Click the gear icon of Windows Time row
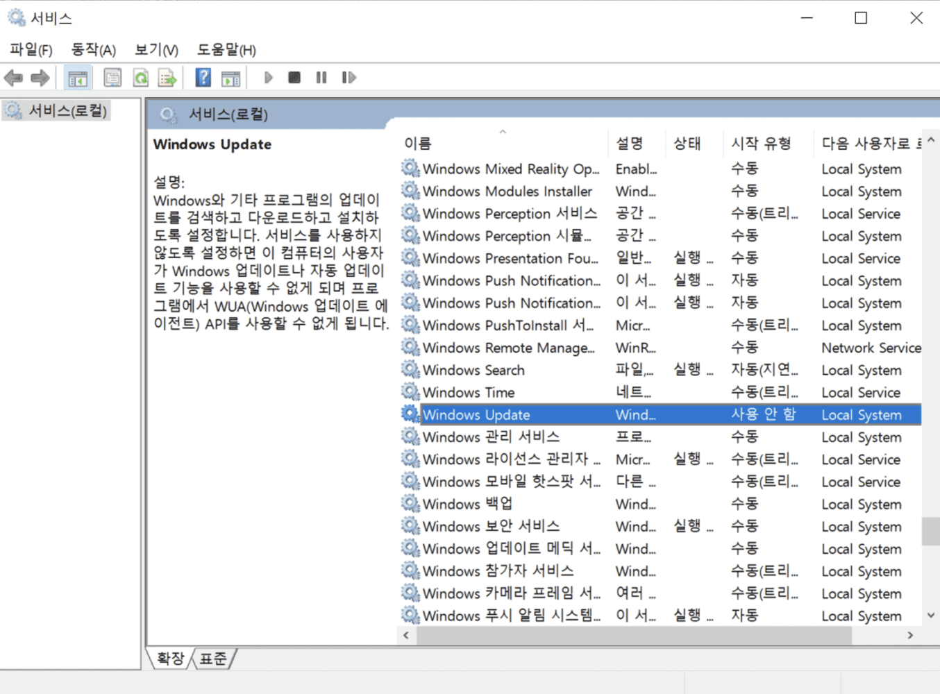Image resolution: width=940 pixels, height=694 pixels. (410, 392)
